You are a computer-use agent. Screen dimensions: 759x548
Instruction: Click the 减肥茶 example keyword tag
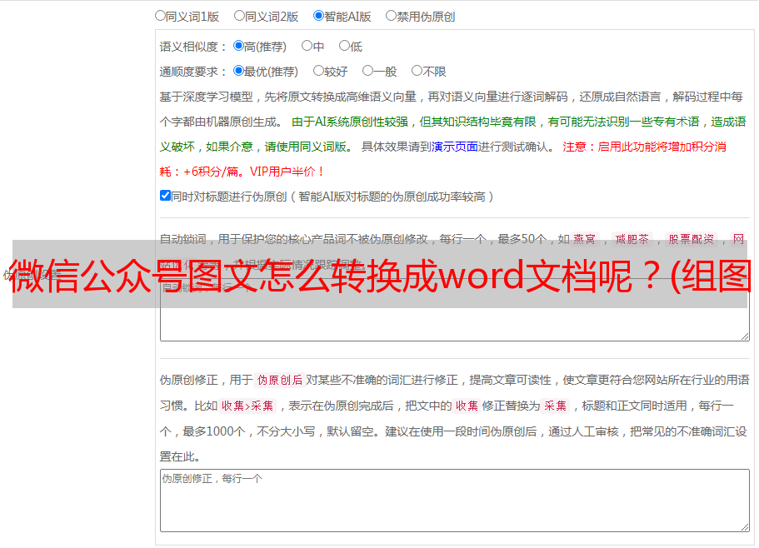pyautogui.click(x=632, y=239)
